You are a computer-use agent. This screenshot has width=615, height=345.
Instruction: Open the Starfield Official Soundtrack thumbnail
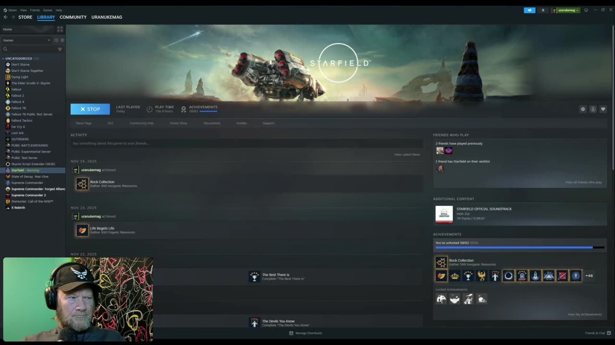click(x=444, y=214)
